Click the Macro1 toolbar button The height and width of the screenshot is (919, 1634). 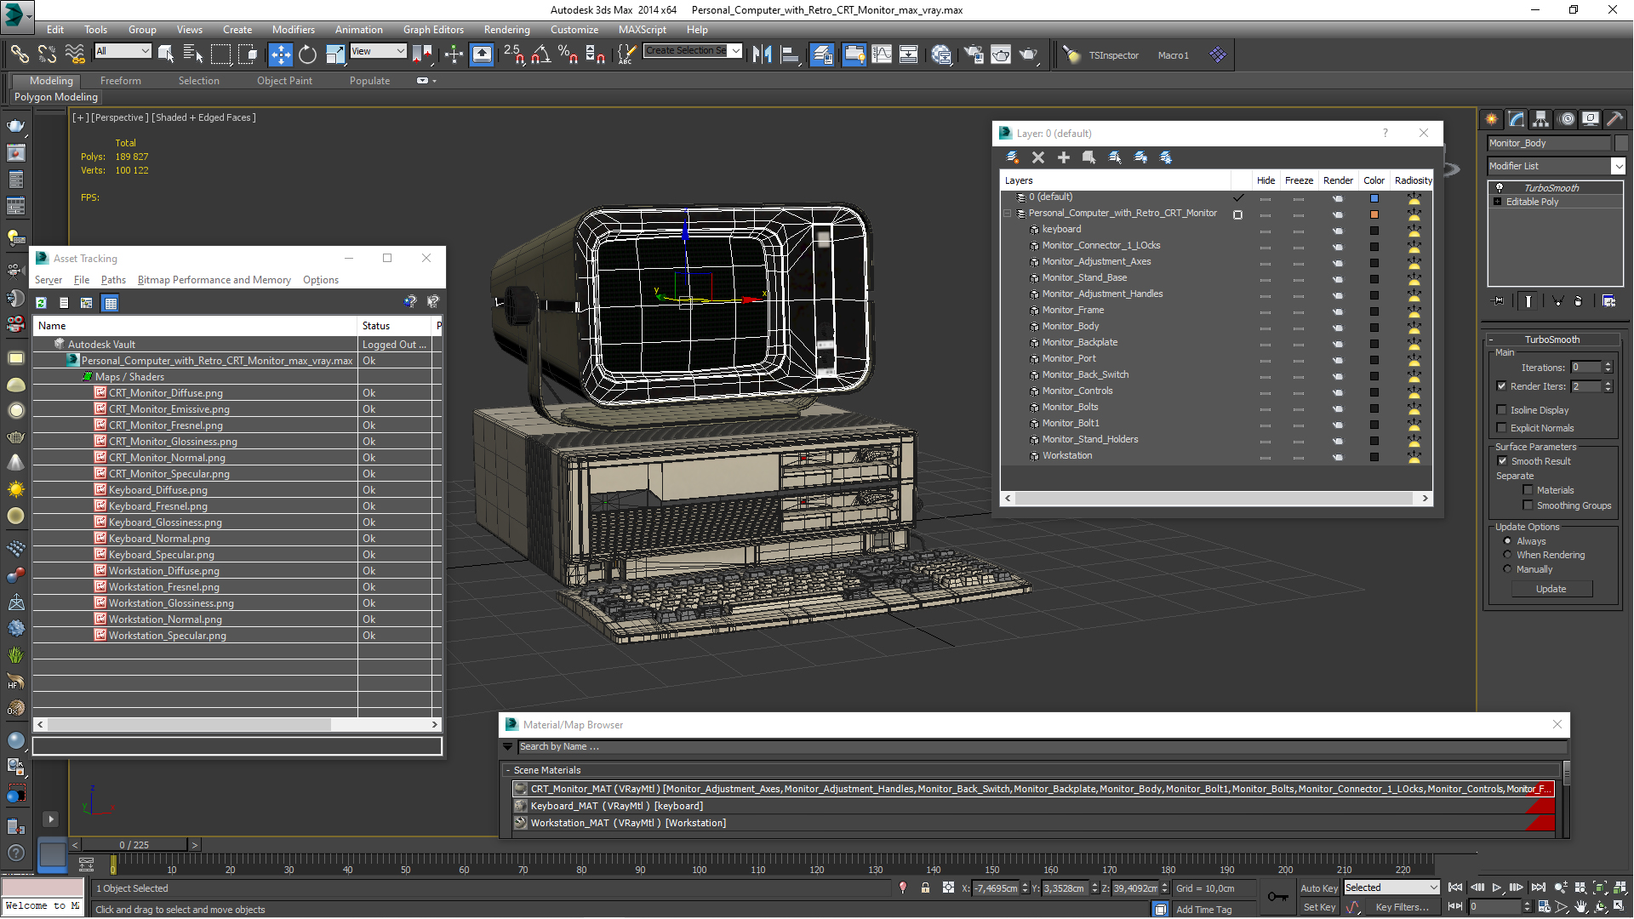(x=1173, y=55)
